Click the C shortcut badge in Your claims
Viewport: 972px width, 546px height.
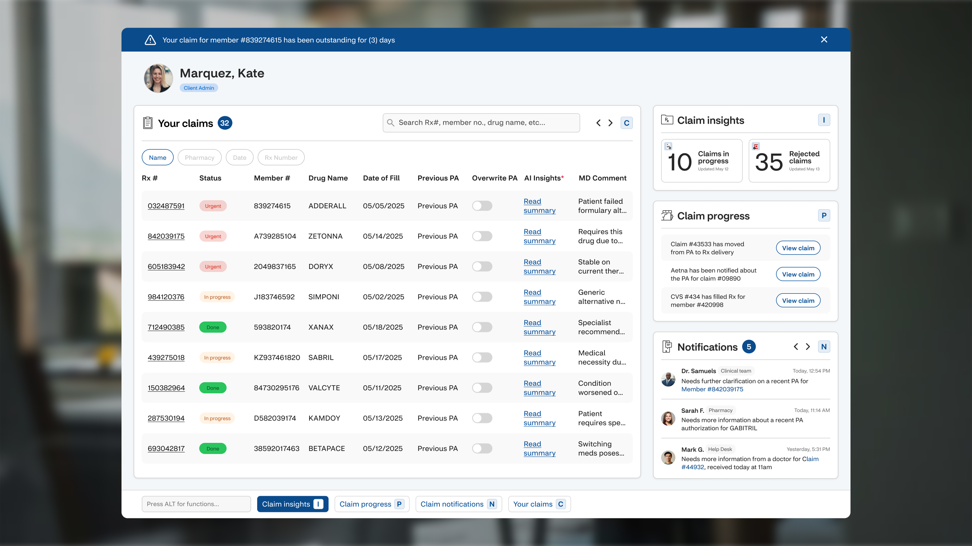[x=626, y=123]
